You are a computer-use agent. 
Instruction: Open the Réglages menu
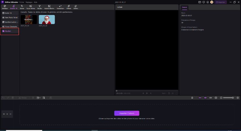point(29,2)
